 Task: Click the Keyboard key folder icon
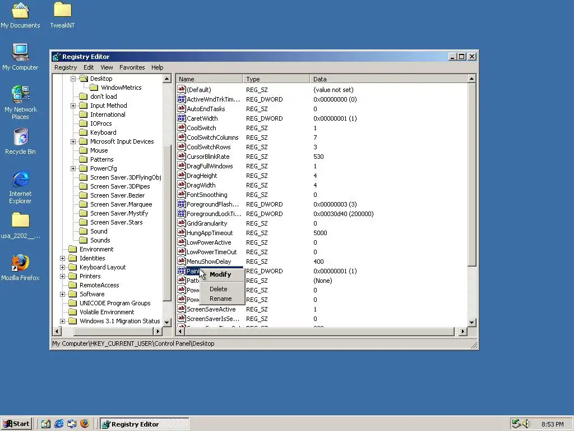click(84, 132)
